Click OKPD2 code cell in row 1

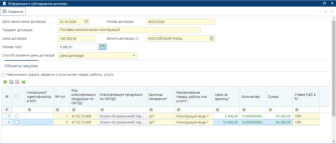(84, 116)
